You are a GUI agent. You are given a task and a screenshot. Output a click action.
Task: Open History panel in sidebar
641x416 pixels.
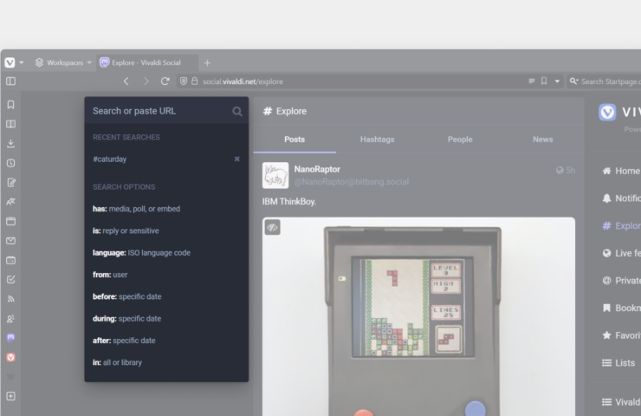[11, 163]
